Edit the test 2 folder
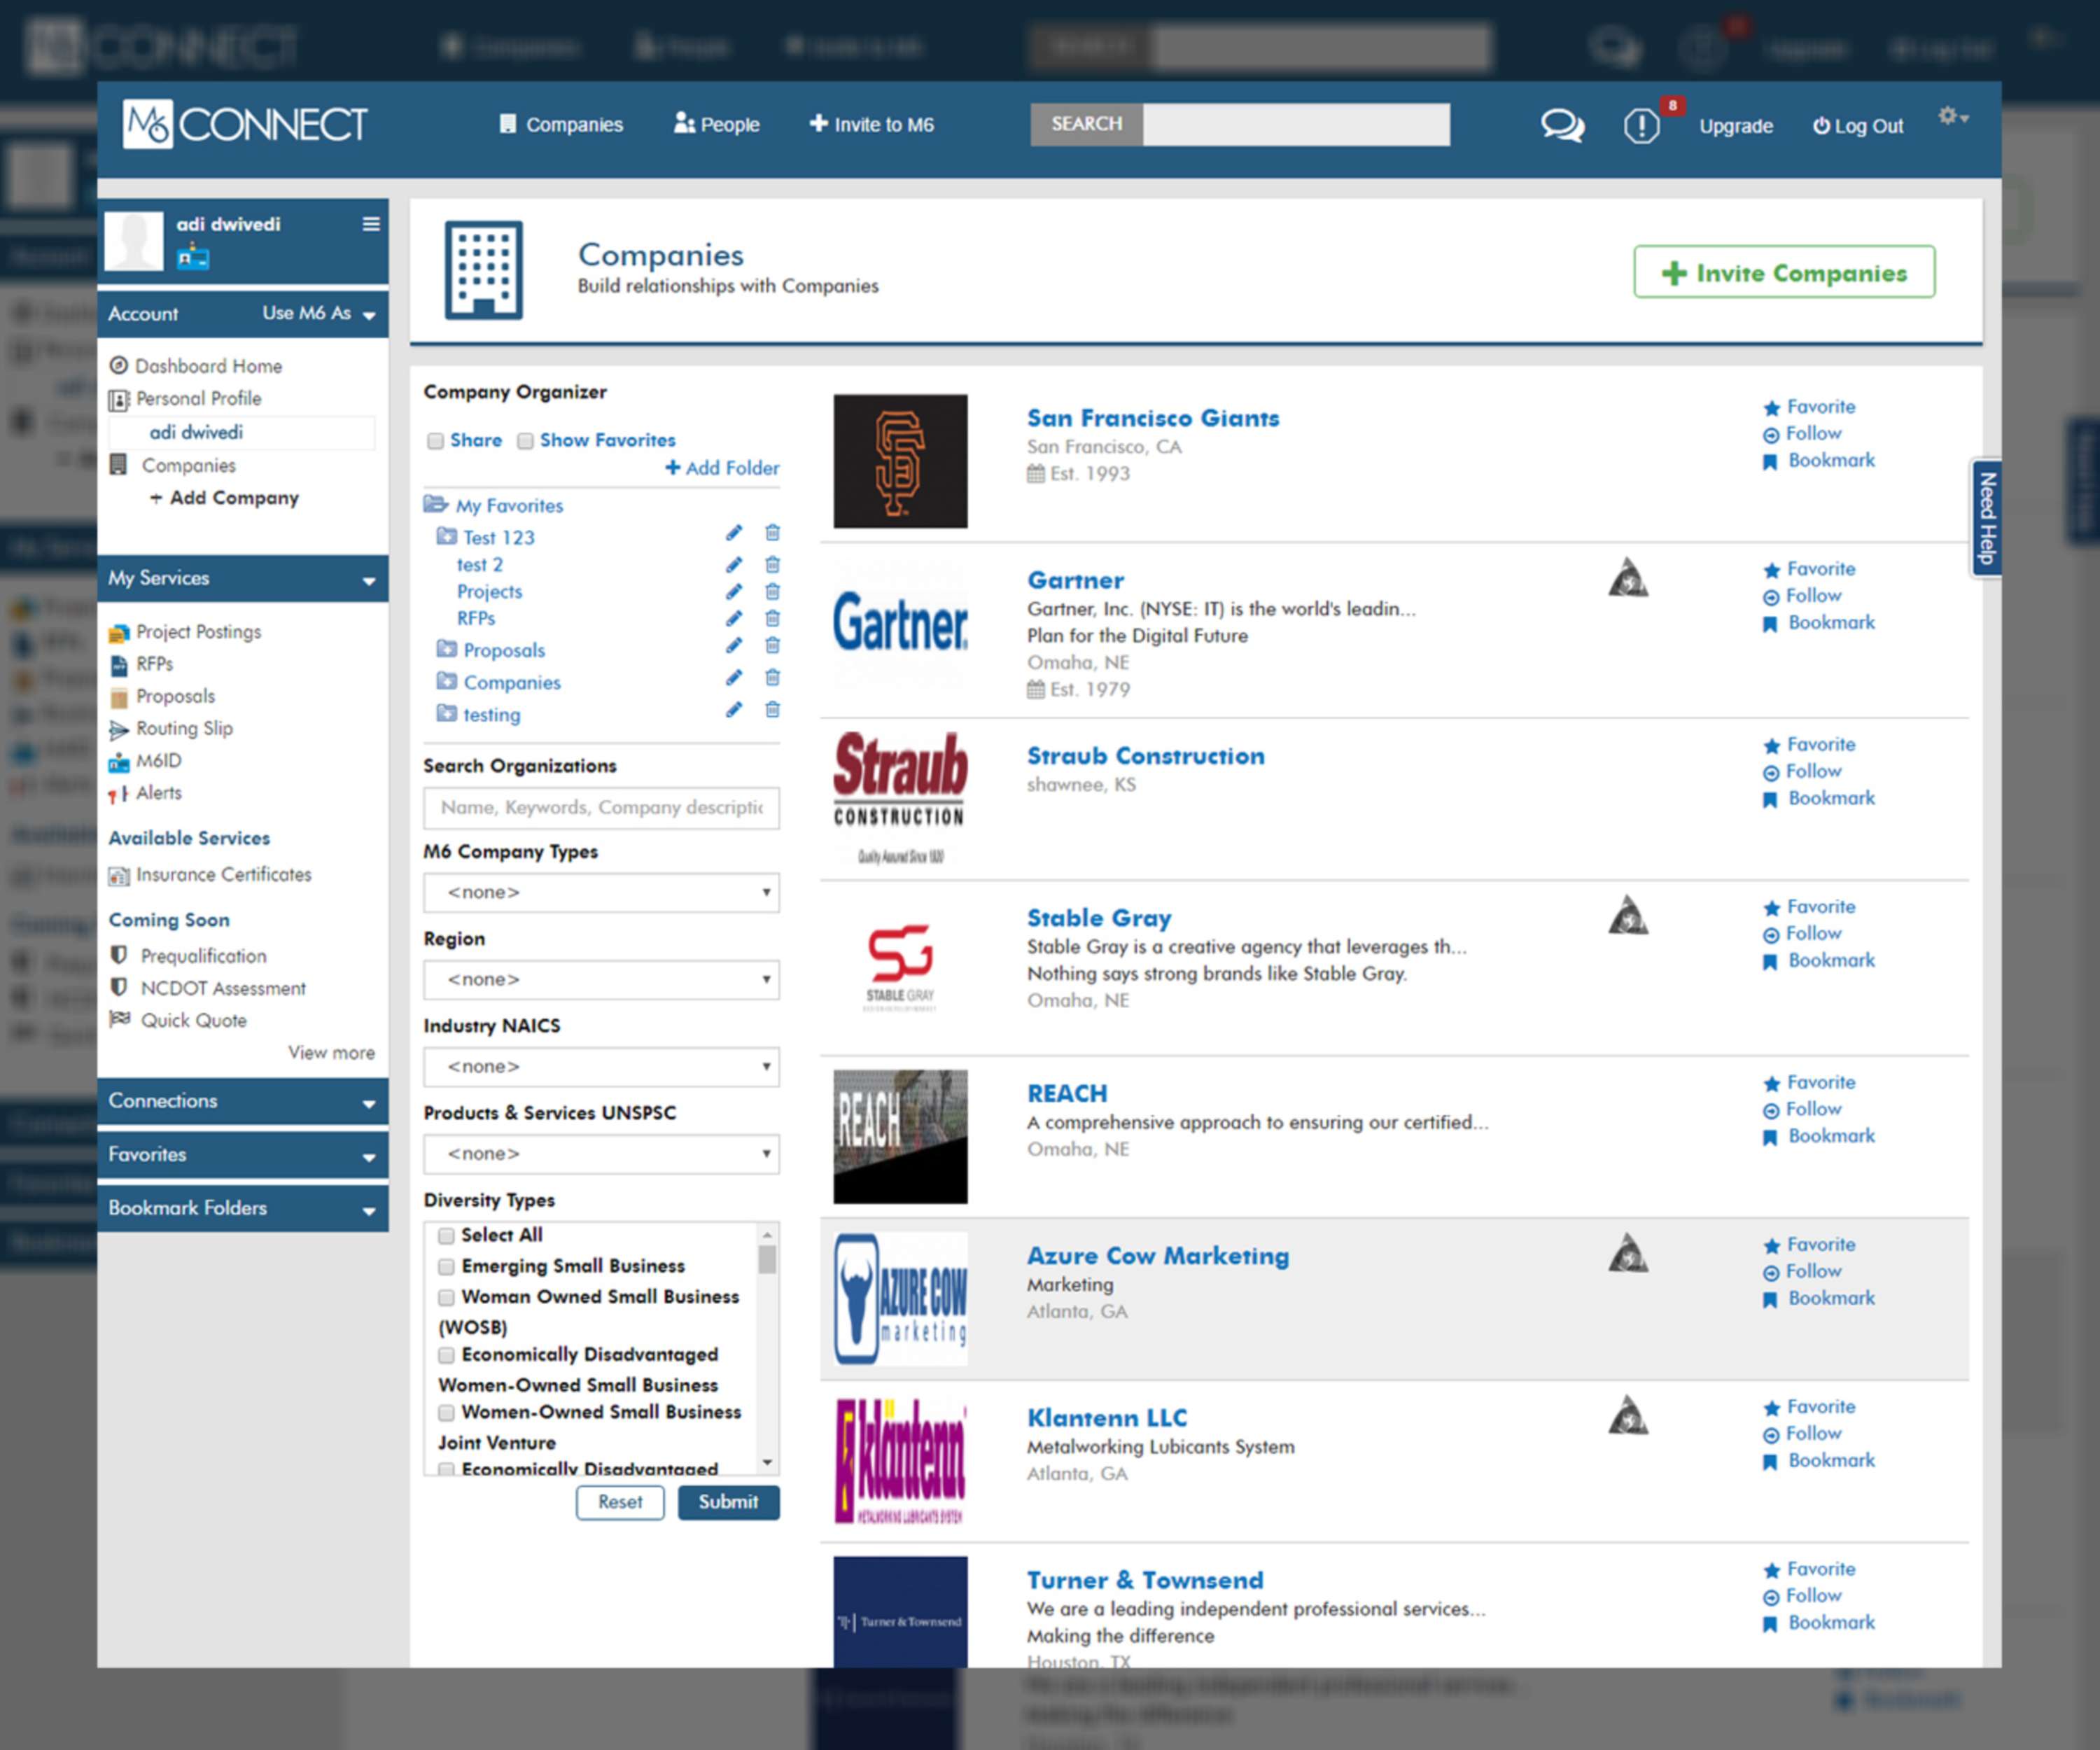2100x1750 pixels. (734, 565)
